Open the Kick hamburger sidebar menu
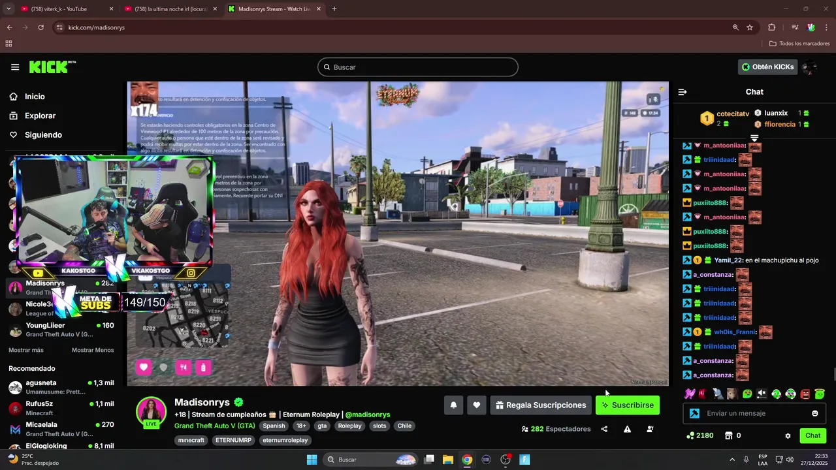 (15, 67)
